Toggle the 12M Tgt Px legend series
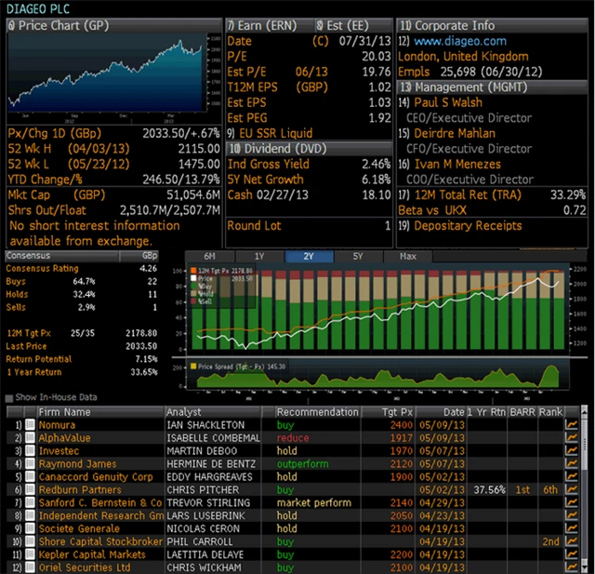 coord(192,270)
